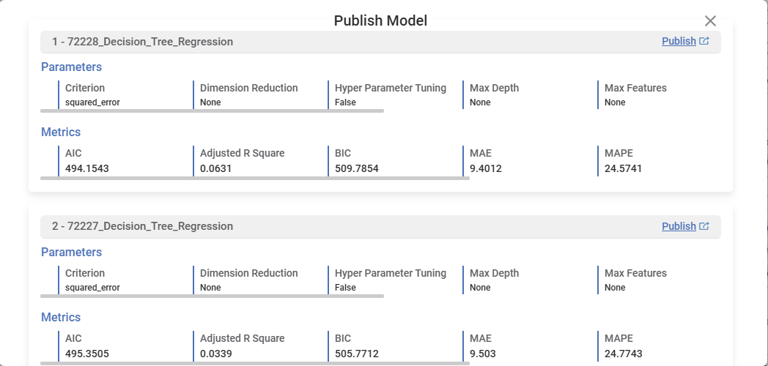Click second model's Parameters horizontal scrollbar

click(212, 296)
